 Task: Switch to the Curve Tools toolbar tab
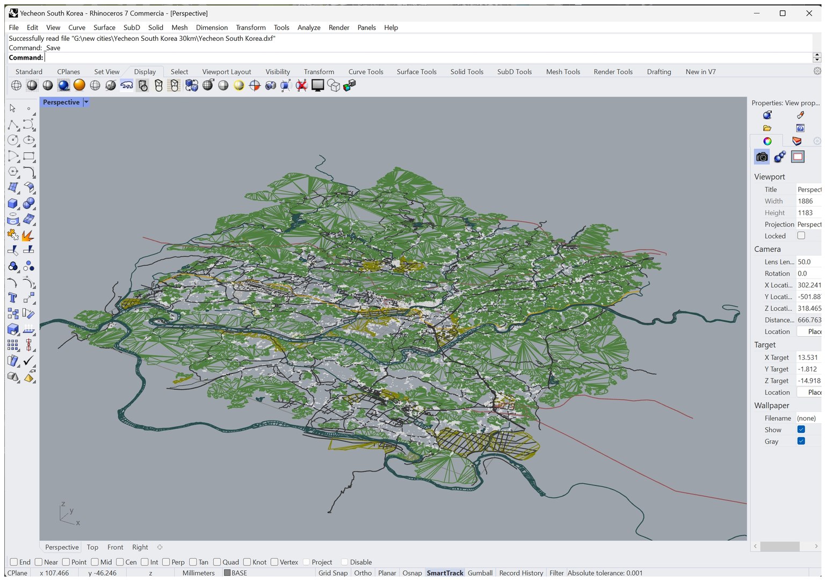(x=365, y=72)
